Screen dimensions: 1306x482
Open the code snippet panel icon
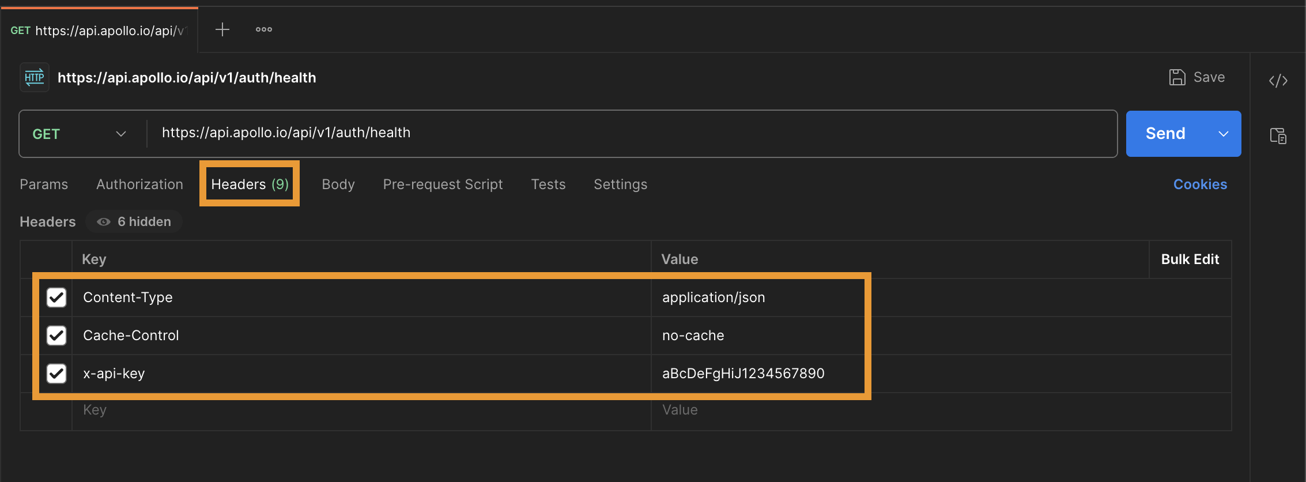[x=1278, y=80]
